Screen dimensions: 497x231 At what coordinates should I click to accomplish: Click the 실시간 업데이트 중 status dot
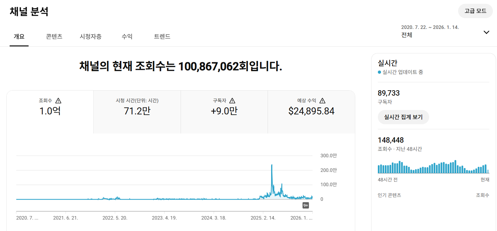[x=379, y=72]
